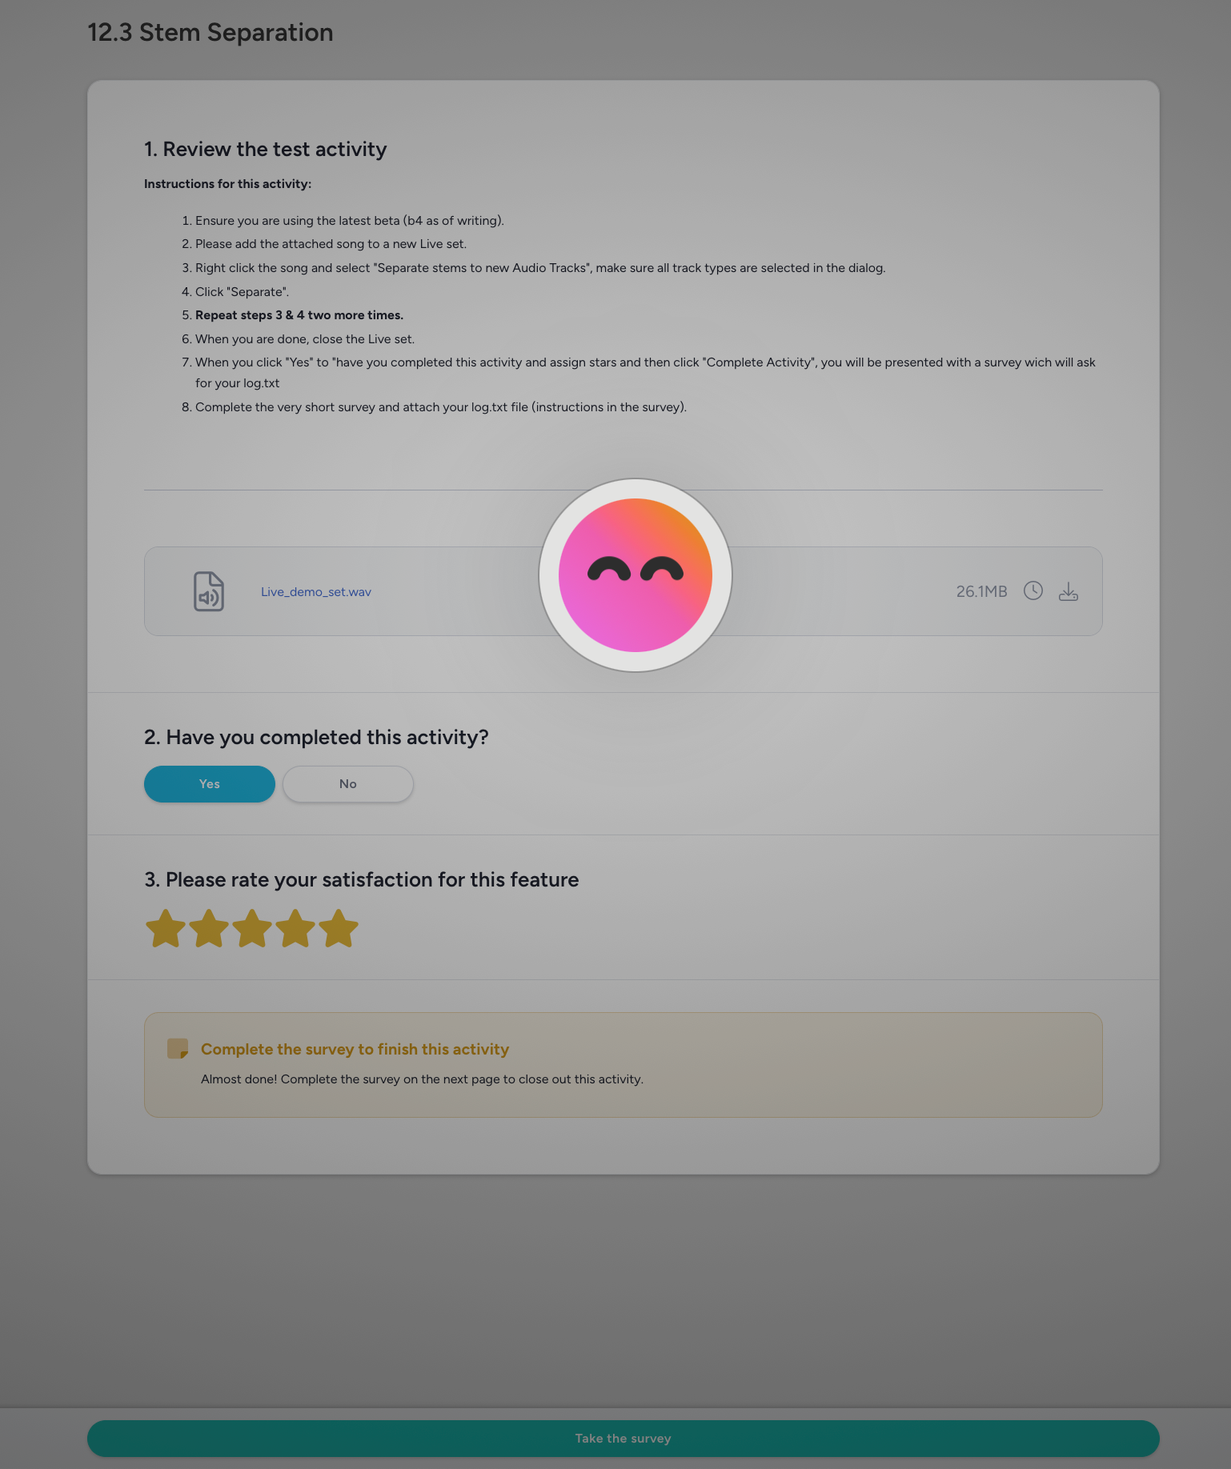Rate satisfaction with the fifth star
Screen dimensions: 1231x1469
(x=339, y=929)
